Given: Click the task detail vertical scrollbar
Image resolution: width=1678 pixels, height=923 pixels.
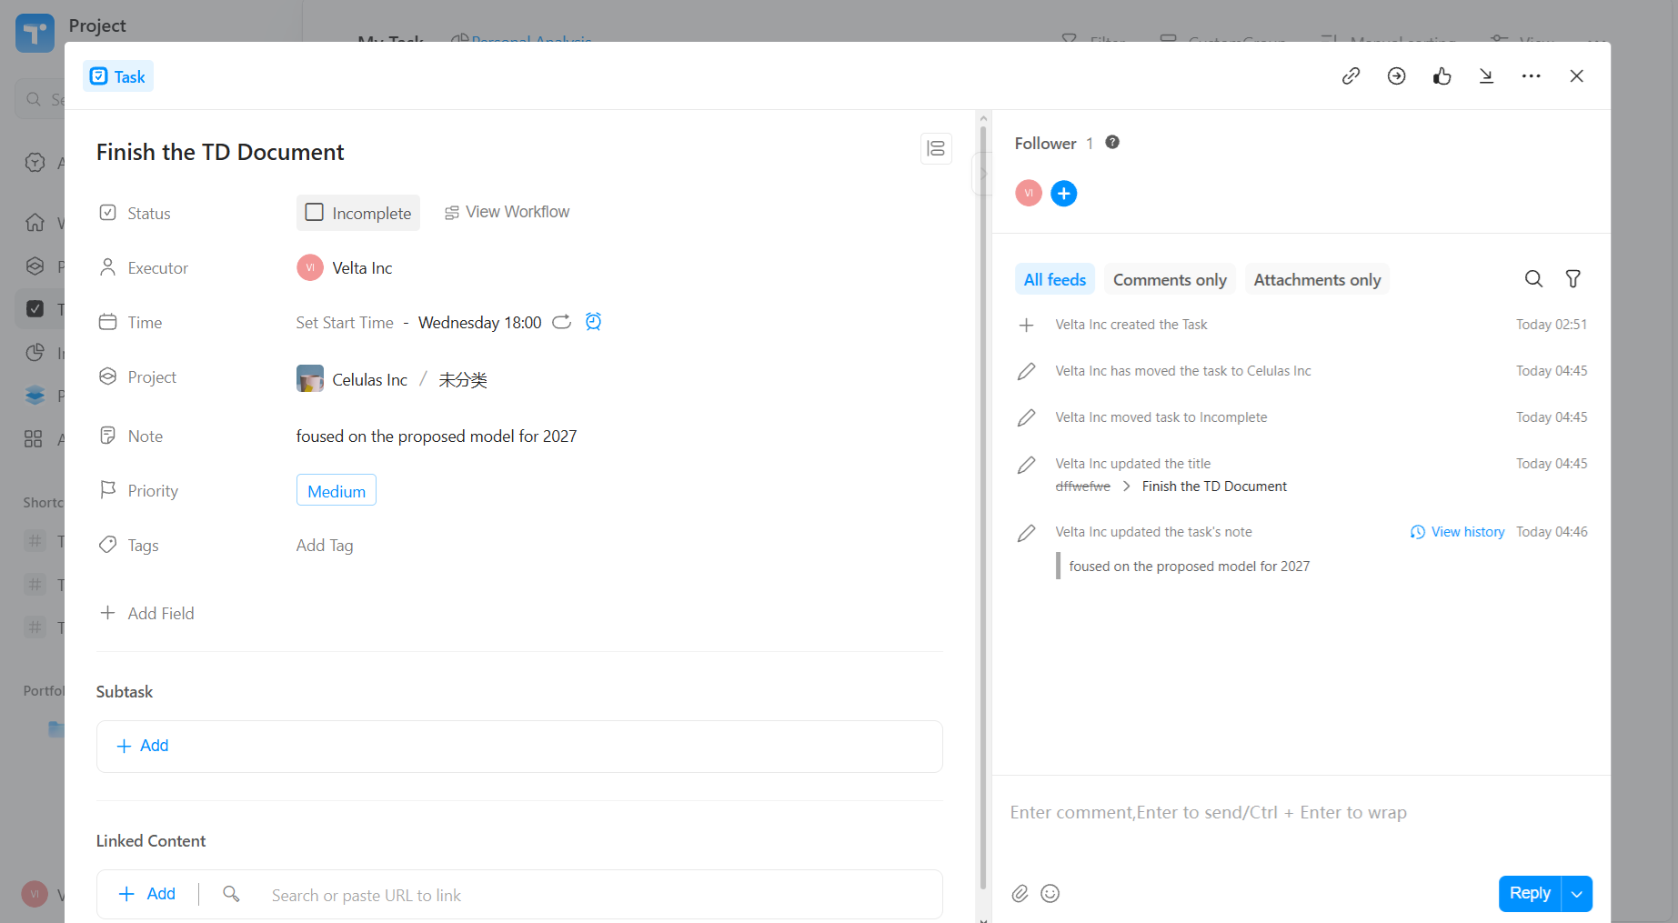Looking at the screenshot, I should click(x=983, y=507).
